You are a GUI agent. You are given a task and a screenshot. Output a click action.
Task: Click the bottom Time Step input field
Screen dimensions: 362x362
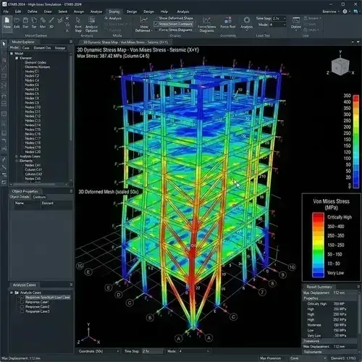point(152,351)
